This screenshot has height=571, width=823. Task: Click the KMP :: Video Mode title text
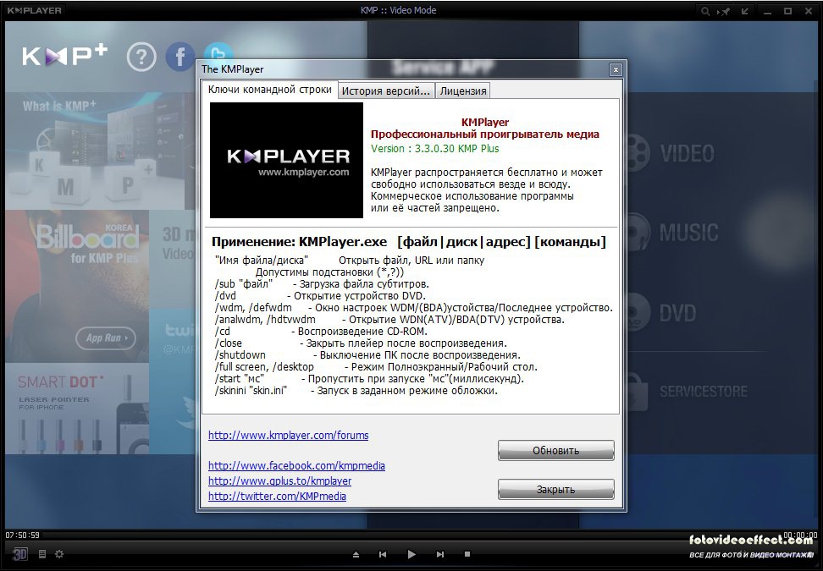tap(399, 10)
